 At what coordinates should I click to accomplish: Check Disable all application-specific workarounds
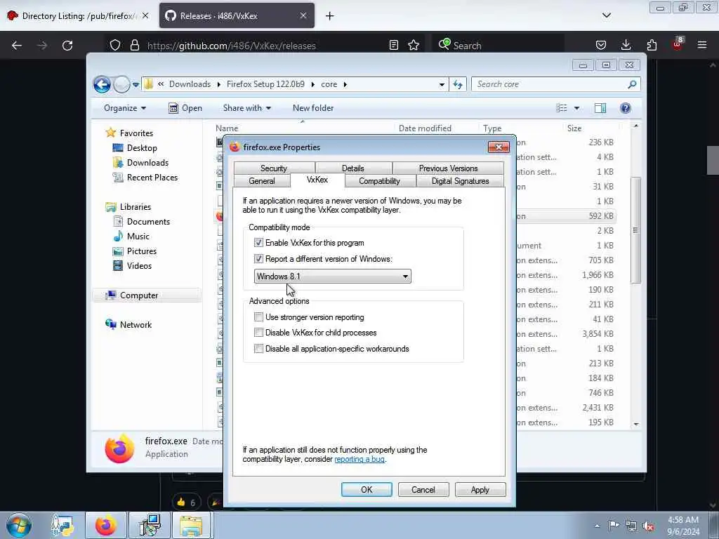click(x=258, y=348)
